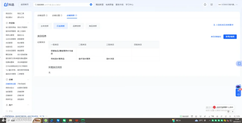Click into the 智能搜索 search field
242x123 pixels.
tap(62, 5)
